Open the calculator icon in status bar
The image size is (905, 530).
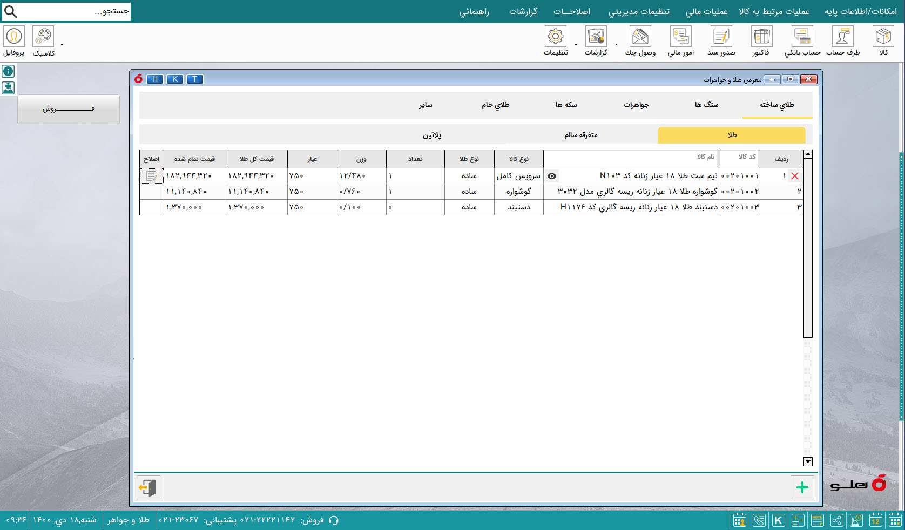pos(798,520)
